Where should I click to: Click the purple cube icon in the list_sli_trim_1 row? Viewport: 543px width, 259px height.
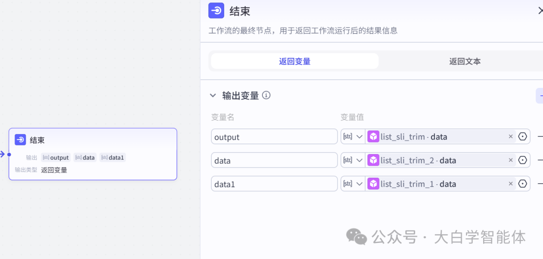coord(373,184)
